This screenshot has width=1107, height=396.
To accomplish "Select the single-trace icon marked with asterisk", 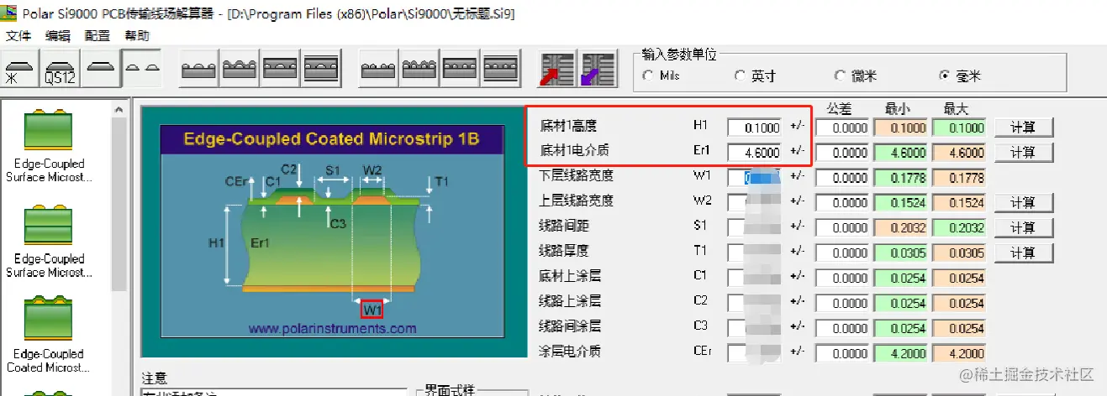I will (20, 68).
